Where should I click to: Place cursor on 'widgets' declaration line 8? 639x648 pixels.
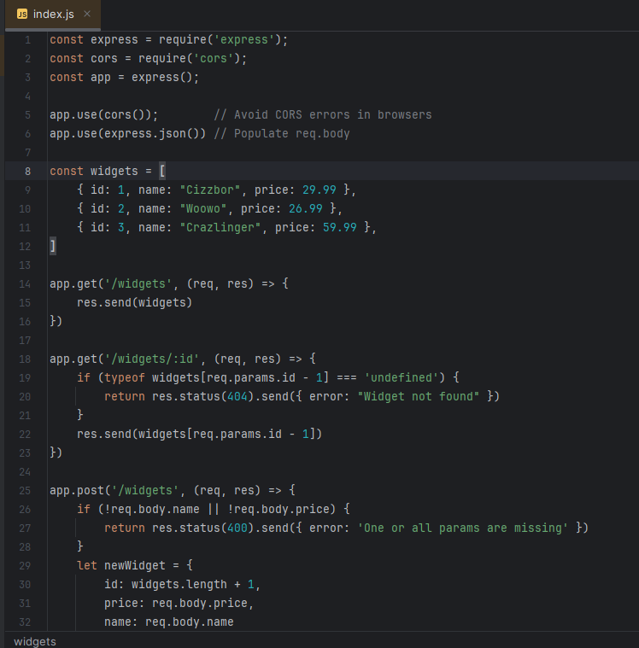click(x=114, y=171)
